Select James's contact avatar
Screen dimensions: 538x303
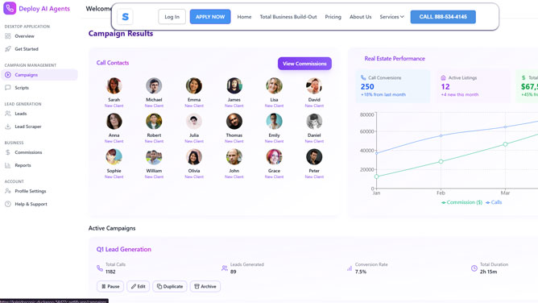pyautogui.click(x=234, y=85)
